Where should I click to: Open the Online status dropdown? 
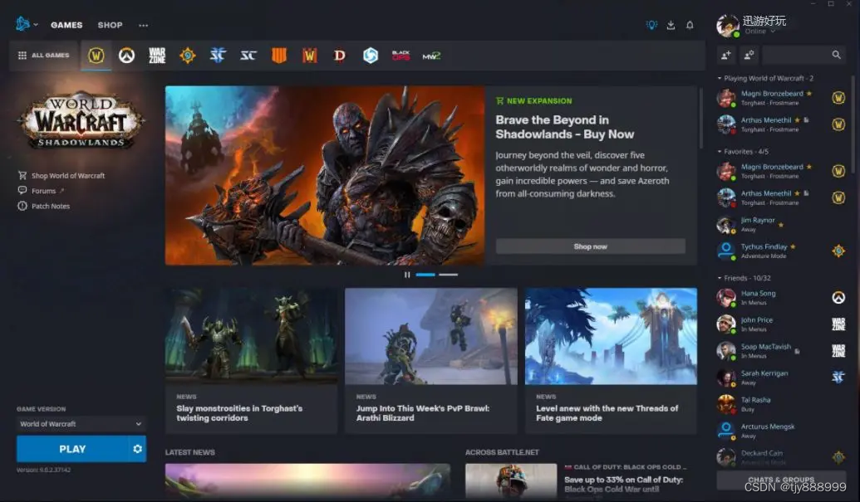[x=759, y=32]
